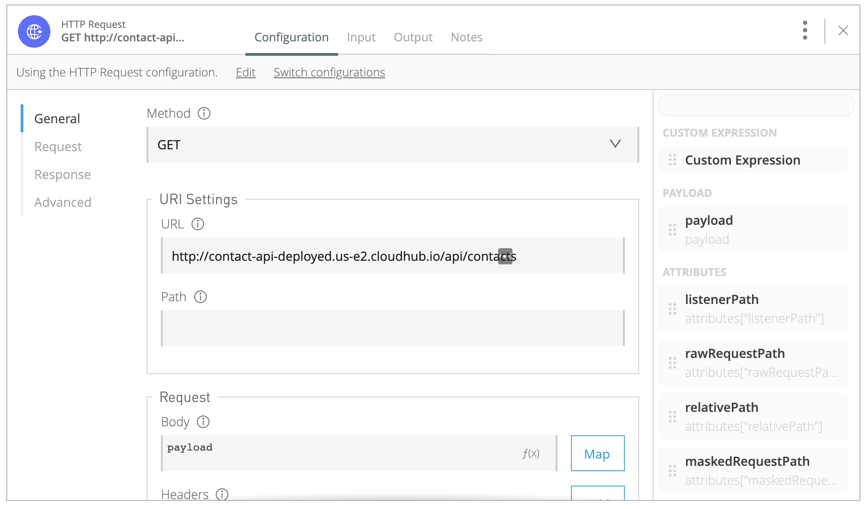Select the listenerPath attribute

753,309
